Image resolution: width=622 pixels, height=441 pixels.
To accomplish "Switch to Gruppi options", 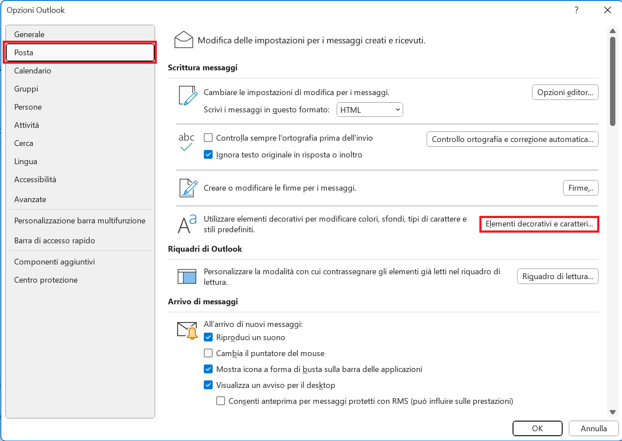I will [x=80, y=88].
